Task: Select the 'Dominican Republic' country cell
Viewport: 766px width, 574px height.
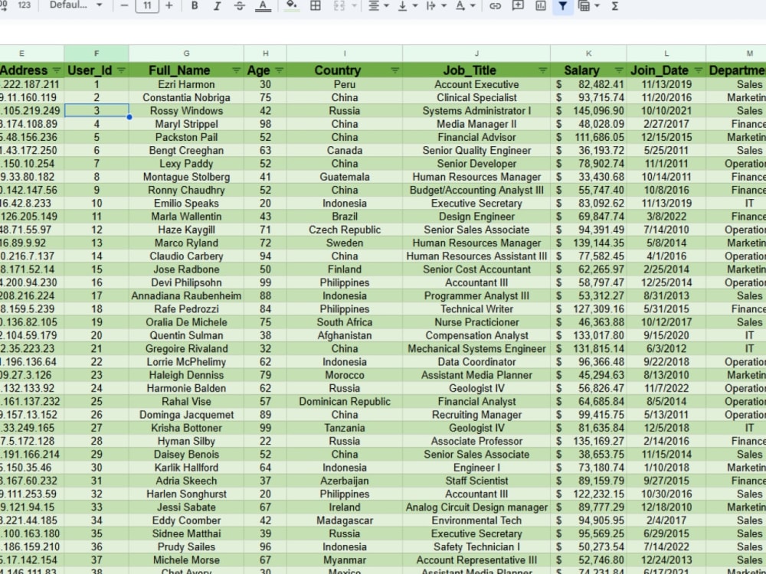Action: pos(345,401)
